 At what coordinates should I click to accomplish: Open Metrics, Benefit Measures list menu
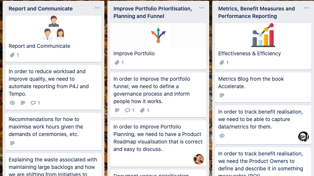(x=307, y=8)
